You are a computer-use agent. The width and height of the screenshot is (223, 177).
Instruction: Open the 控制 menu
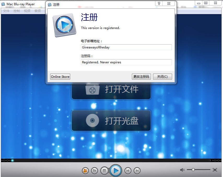coord(17,11)
